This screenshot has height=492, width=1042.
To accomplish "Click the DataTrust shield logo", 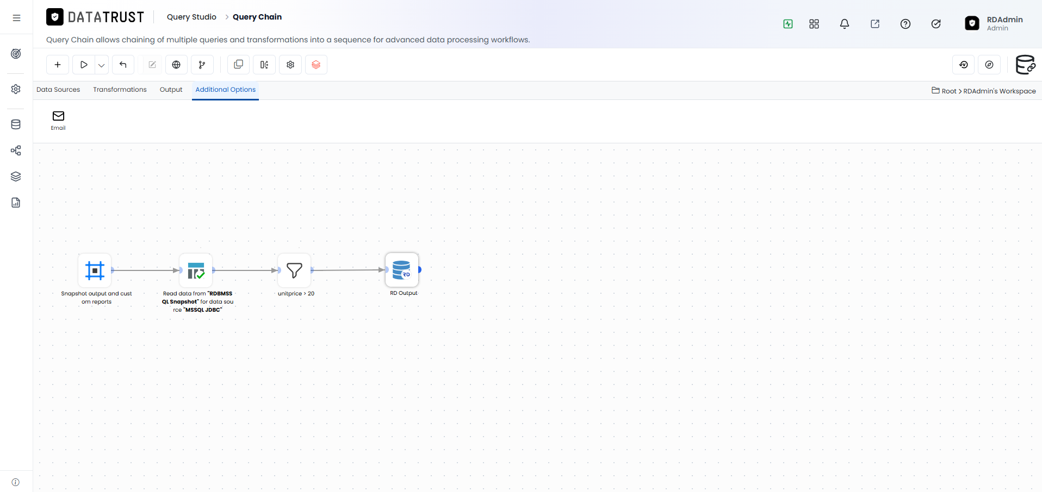I will tap(55, 17).
